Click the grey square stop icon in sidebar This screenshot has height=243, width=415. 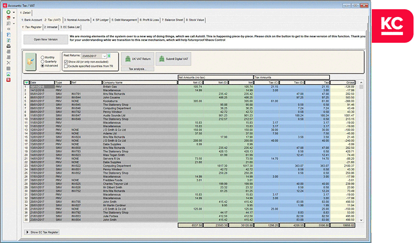[8, 69]
